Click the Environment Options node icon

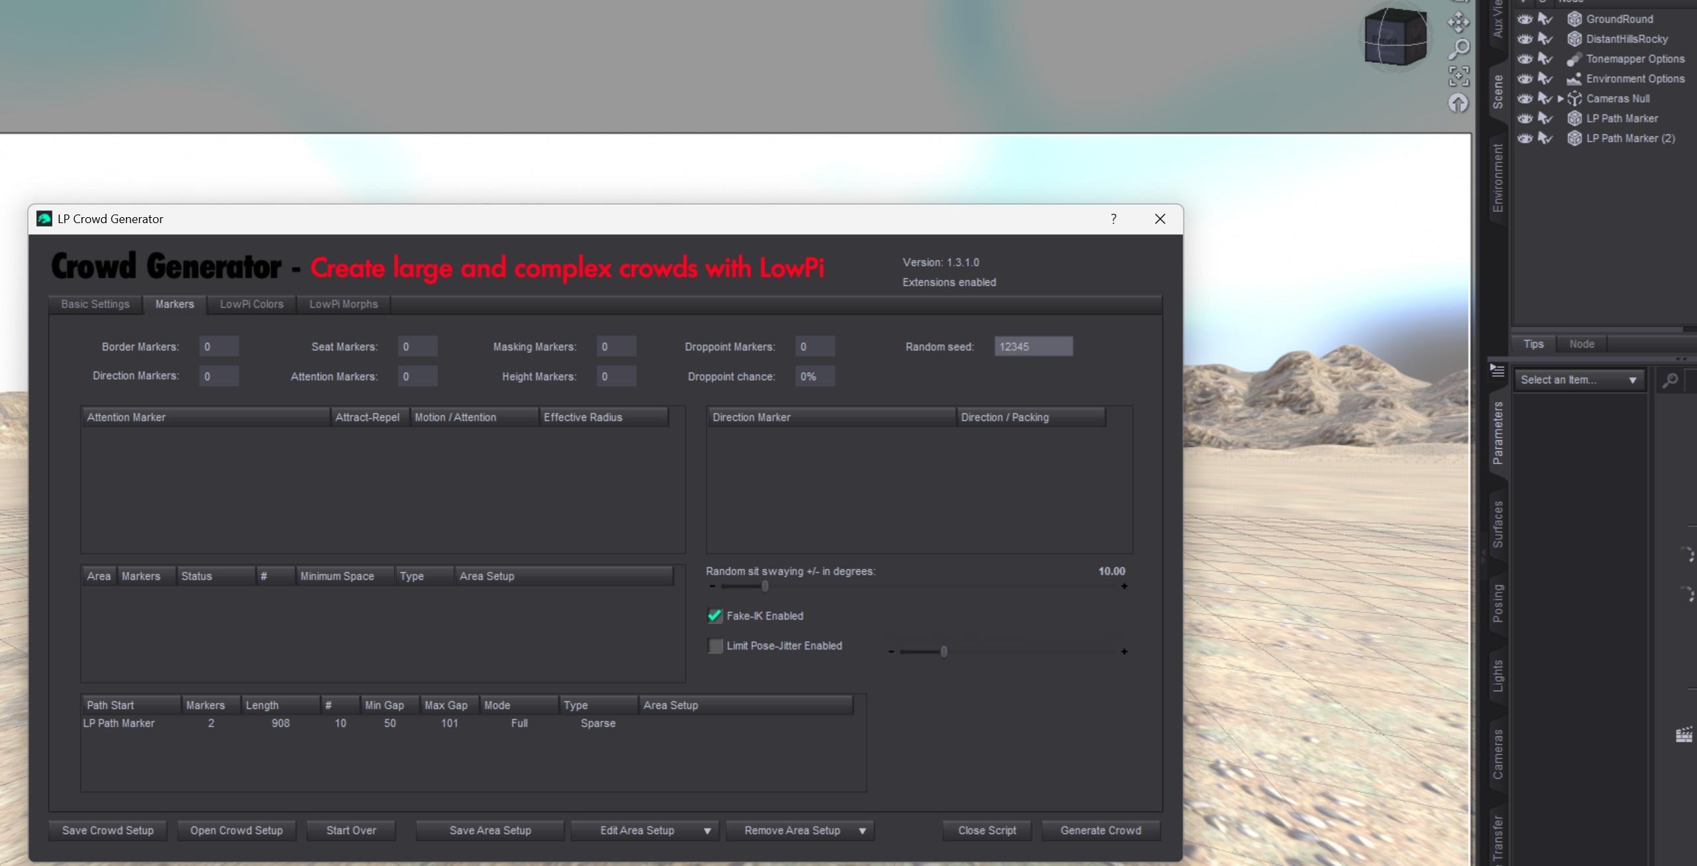pos(1574,79)
